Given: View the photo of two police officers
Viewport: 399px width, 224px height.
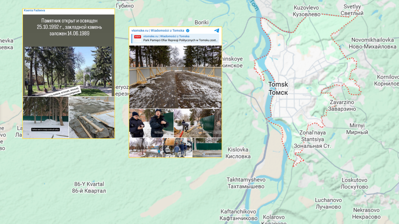Looking at the screenshot, I should tap(151, 123).
